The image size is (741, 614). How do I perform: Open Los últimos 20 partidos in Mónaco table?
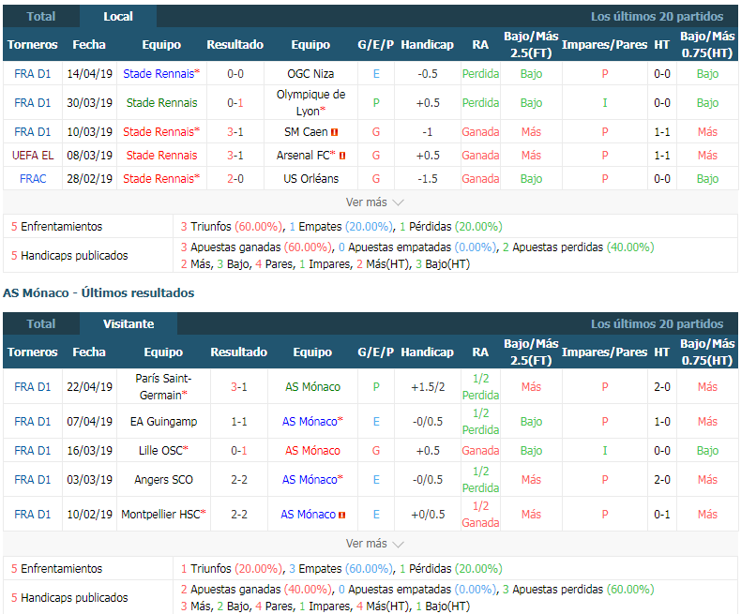(657, 324)
